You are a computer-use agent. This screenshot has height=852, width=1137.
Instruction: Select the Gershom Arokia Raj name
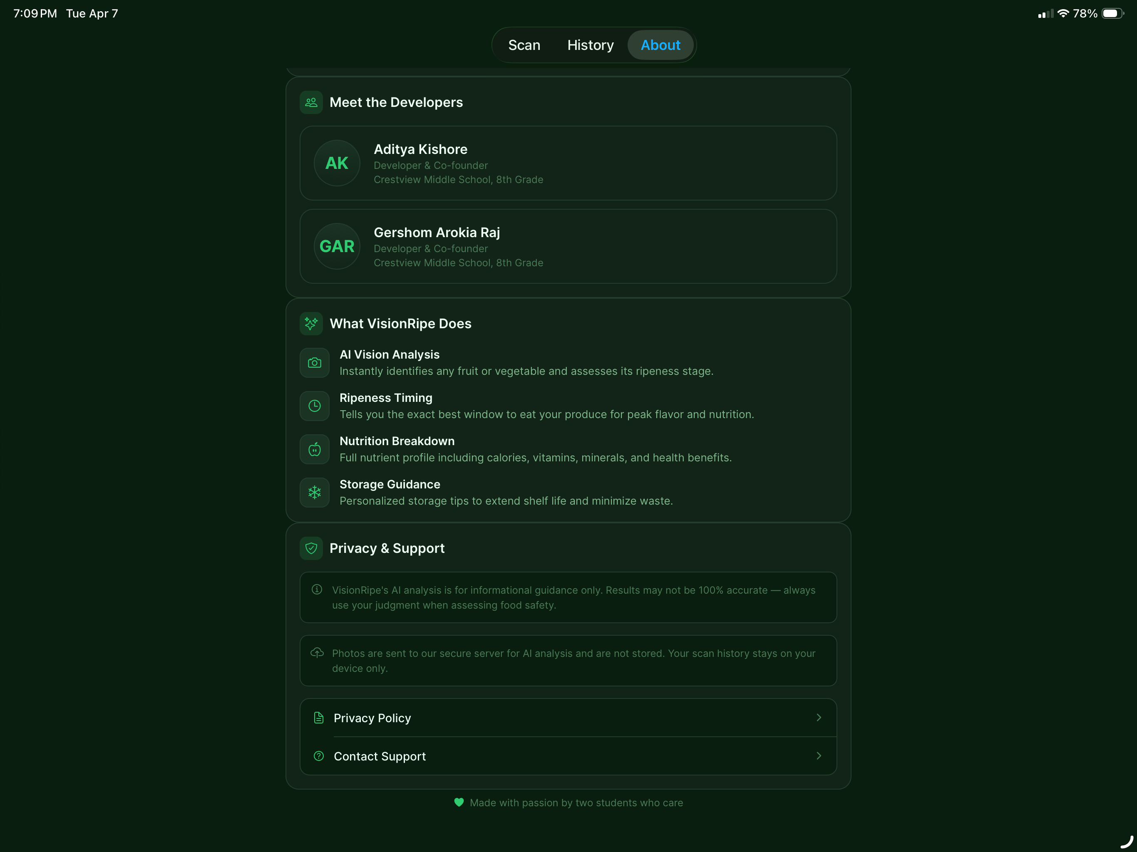(437, 232)
